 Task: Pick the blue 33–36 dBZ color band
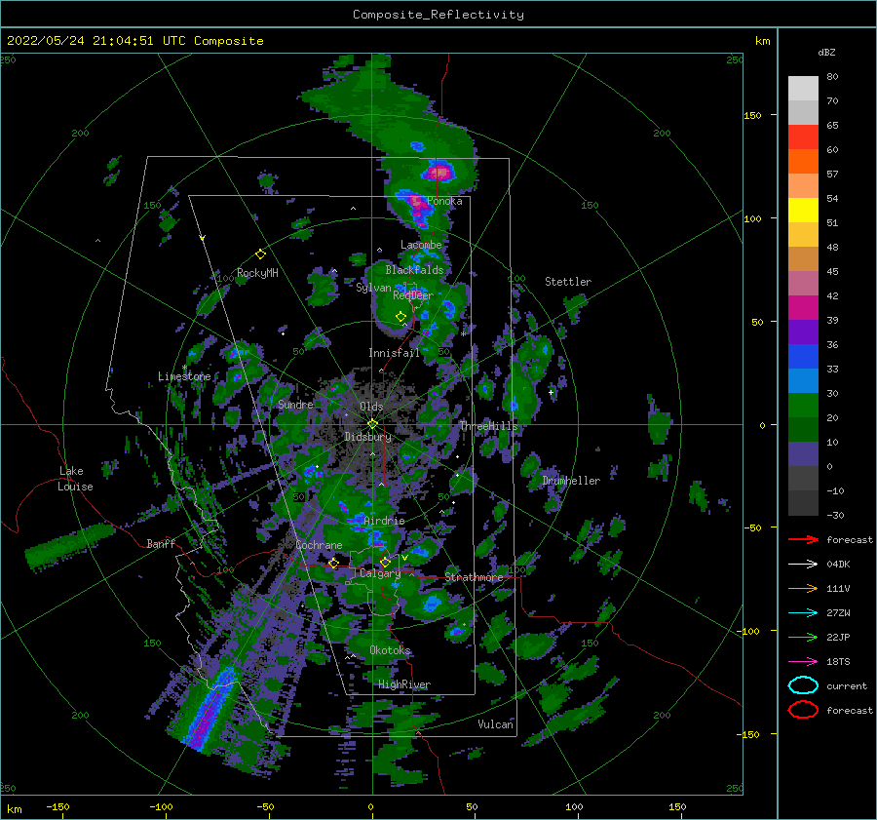[x=803, y=357]
